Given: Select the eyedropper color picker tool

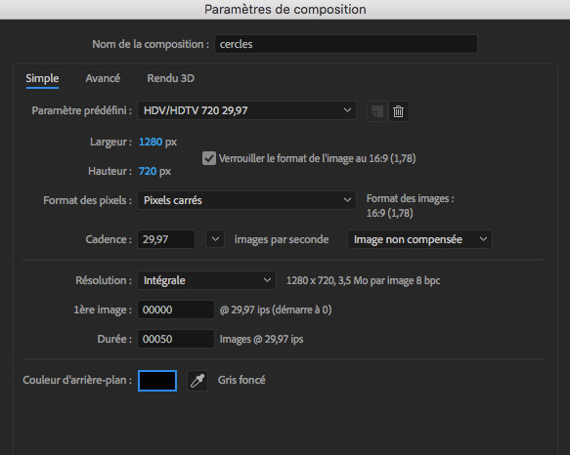Looking at the screenshot, I should (197, 381).
